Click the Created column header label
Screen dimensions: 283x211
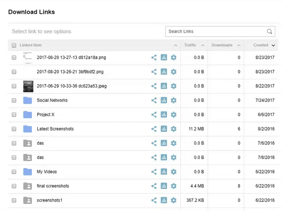260,45
